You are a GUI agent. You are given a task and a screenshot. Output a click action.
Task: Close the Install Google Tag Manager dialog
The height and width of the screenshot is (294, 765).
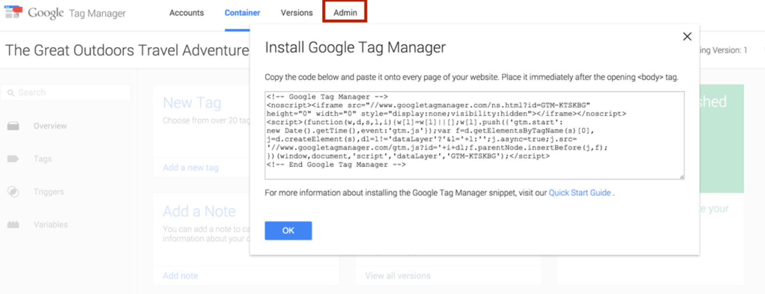(x=687, y=37)
